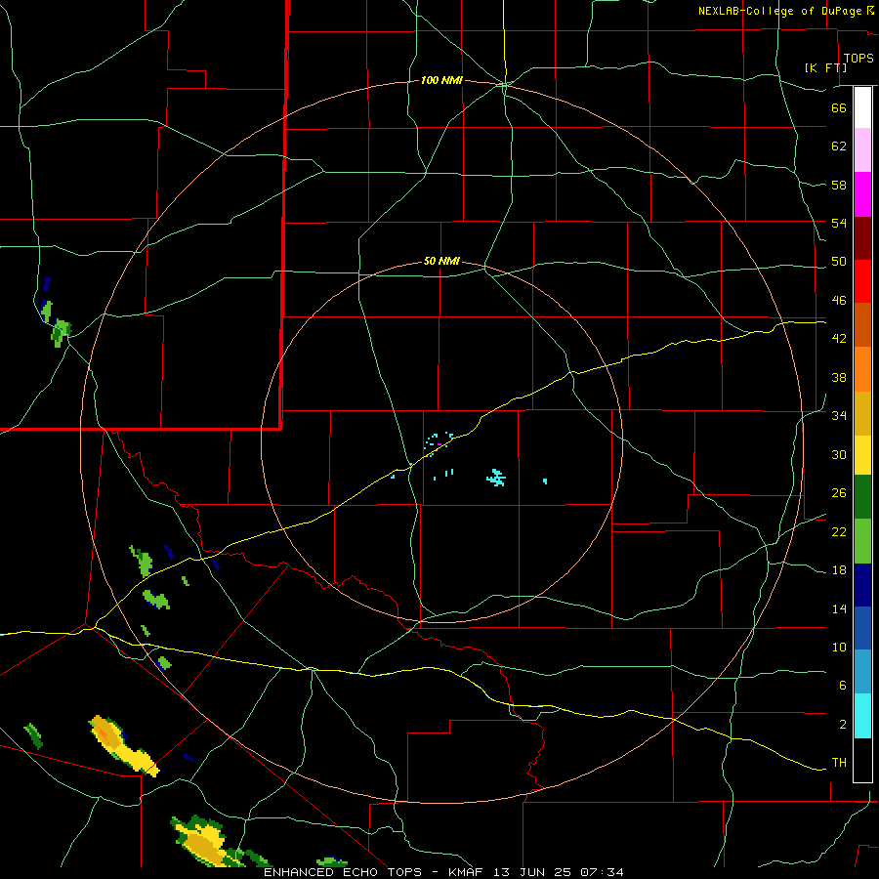Click the legend value 22
879x879 pixels.
[839, 531]
